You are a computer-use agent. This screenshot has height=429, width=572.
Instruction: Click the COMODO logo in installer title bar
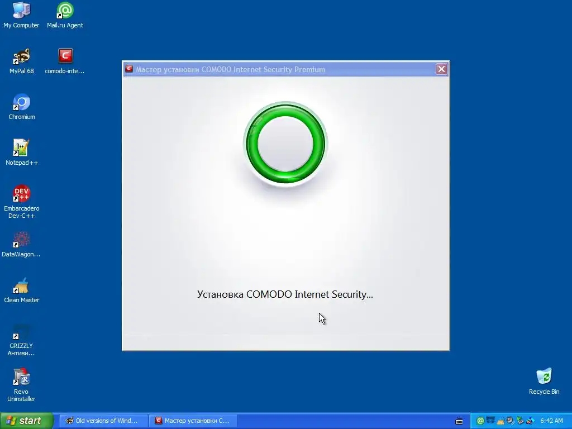click(129, 69)
